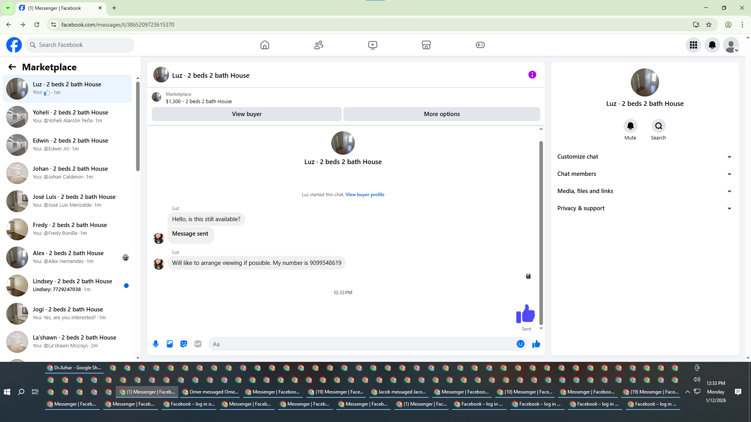This screenshot has width=751, height=422.
Task: Open the GIF picker icon
Action: pyautogui.click(x=198, y=344)
